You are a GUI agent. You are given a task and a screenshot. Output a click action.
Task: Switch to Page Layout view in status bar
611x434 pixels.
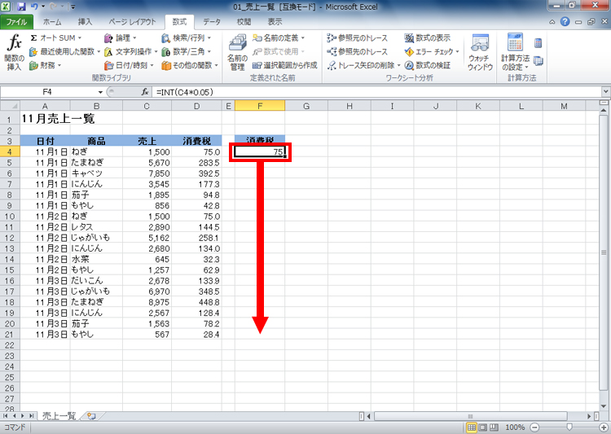(483, 427)
